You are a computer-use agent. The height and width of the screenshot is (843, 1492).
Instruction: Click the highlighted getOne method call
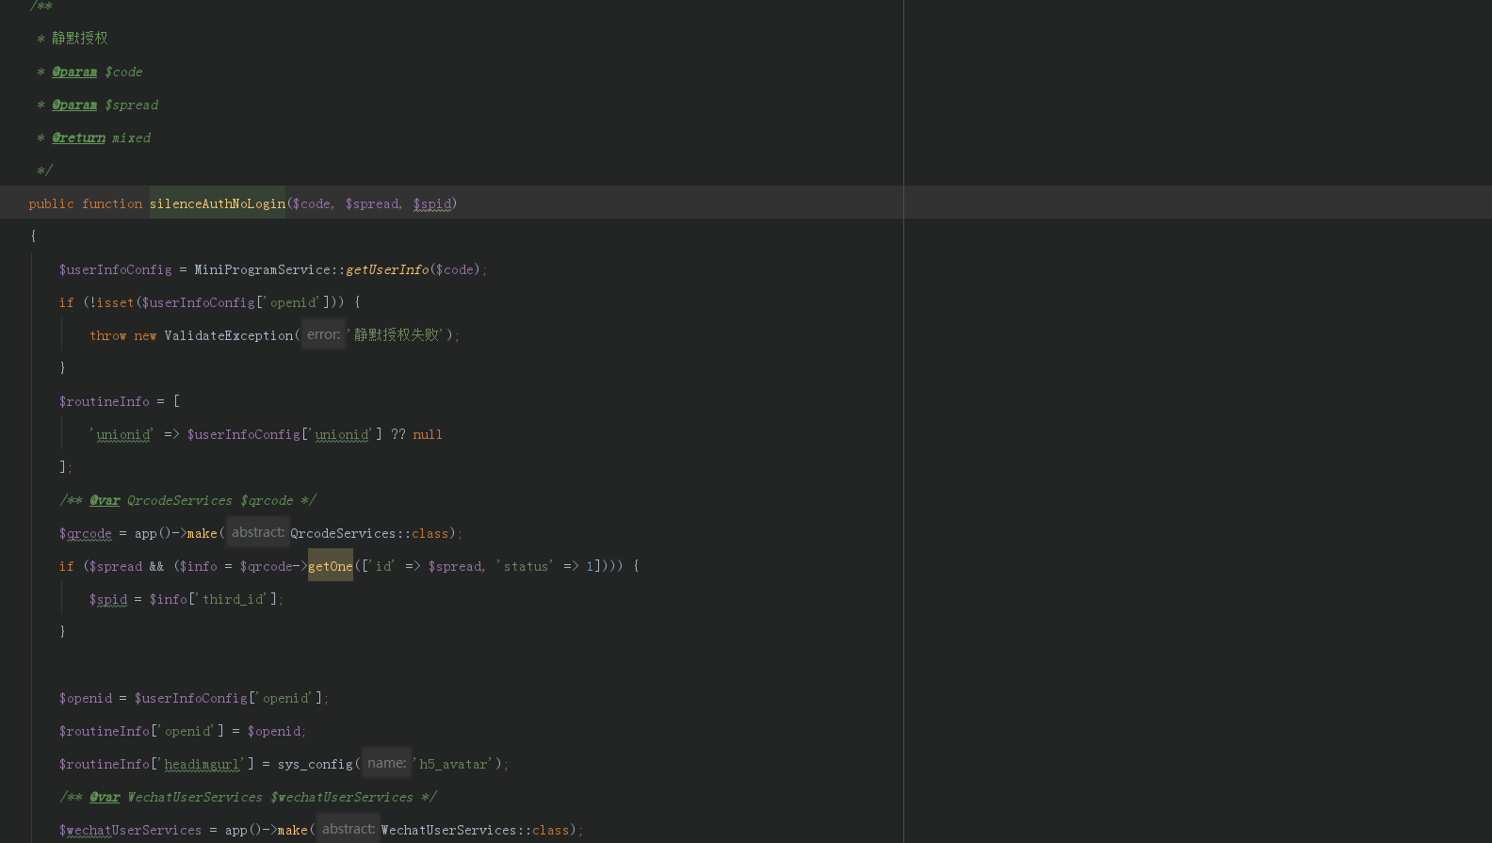[x=331, y=566]
